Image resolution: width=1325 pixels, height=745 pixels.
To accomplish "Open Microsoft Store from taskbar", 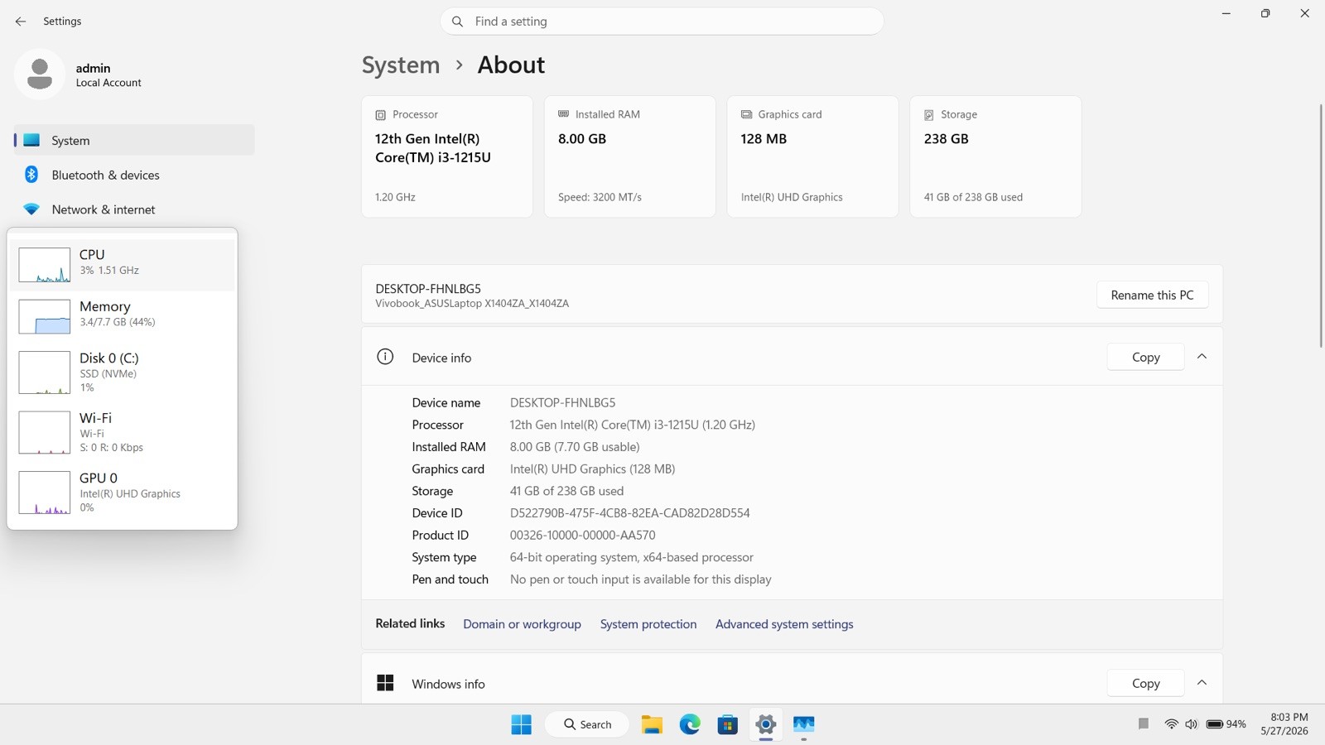I will pyautogui.click(x=728, y=724).
